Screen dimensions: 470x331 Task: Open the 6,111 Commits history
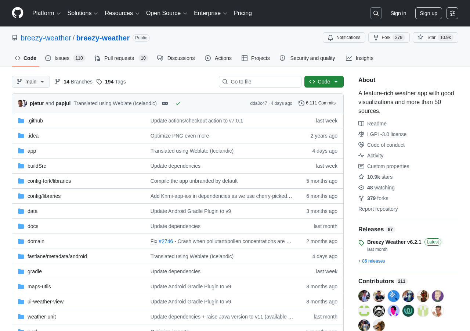[x=317, y=103]
